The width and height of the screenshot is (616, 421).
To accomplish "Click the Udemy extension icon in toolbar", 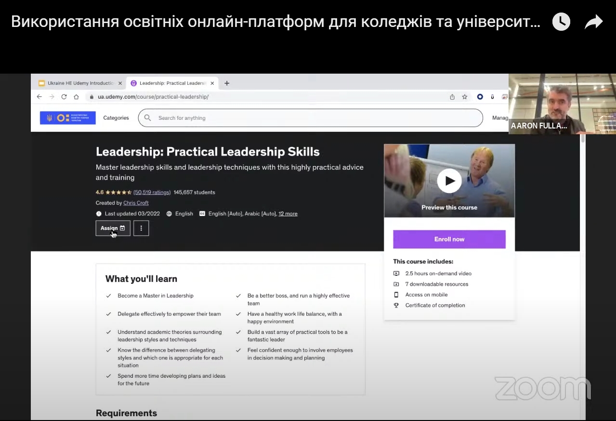I will (x=492, y=97).
